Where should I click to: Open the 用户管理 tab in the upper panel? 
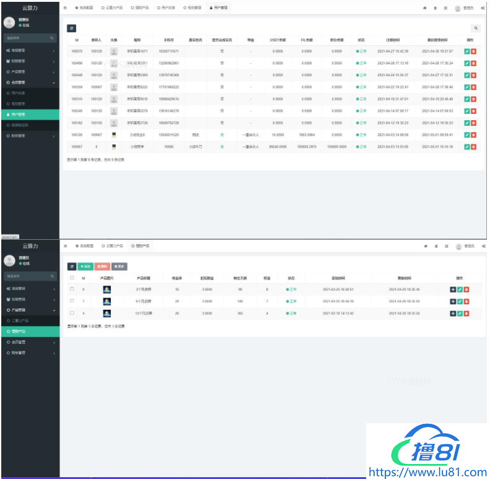click(x=219, y=8)
